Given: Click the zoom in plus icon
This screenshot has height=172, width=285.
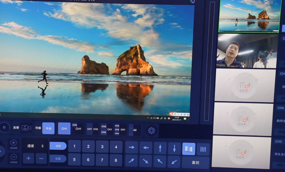Looking at the screenshot, I should 14,143.
